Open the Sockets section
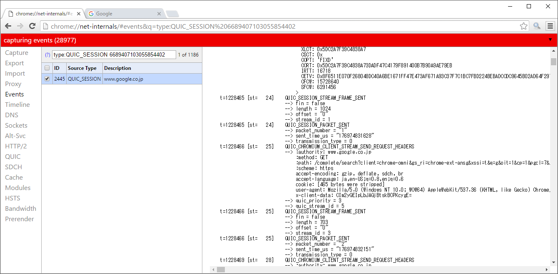558x274 pixels. (x=16, y=126)
